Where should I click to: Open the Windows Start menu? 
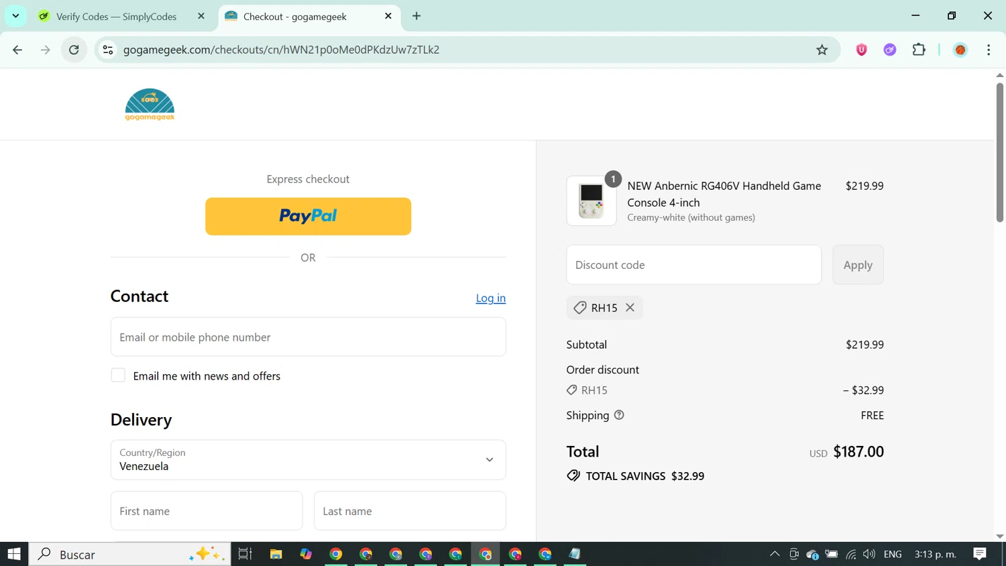point(14,554)
